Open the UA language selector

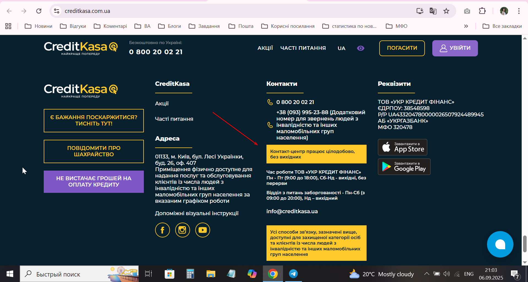pos(341,48)
